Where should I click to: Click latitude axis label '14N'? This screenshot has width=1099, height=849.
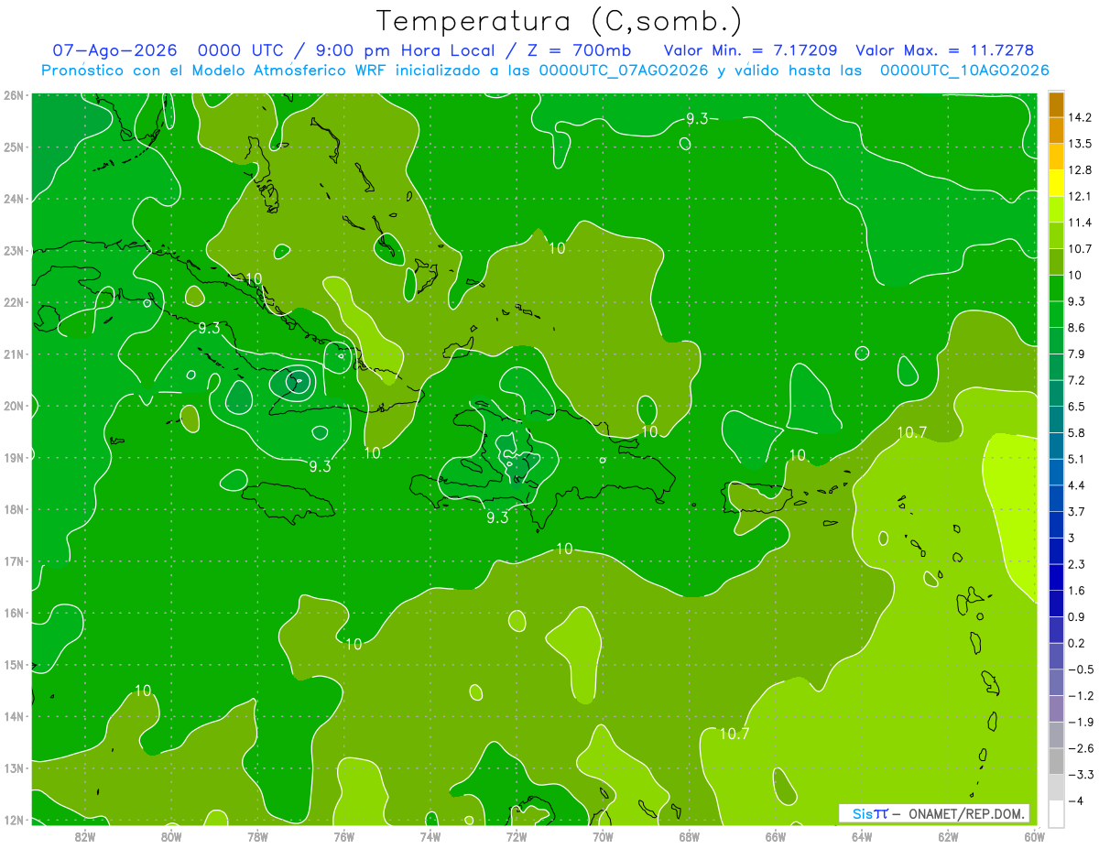(14, 716)
